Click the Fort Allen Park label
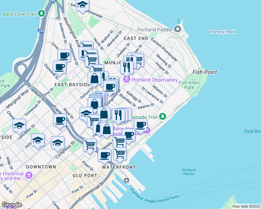Screen dimensions: 261x209 coord(189,85)
